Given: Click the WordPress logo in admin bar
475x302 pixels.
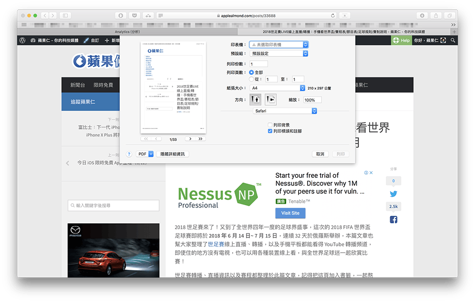Looking at the screenshot, I should coord(22,41).
